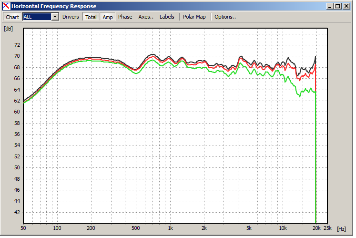Image resolution: width=356 pixels, height=238 pixels.
Task: Click the green curve near 200 Hz
Action: pos(91,61)
